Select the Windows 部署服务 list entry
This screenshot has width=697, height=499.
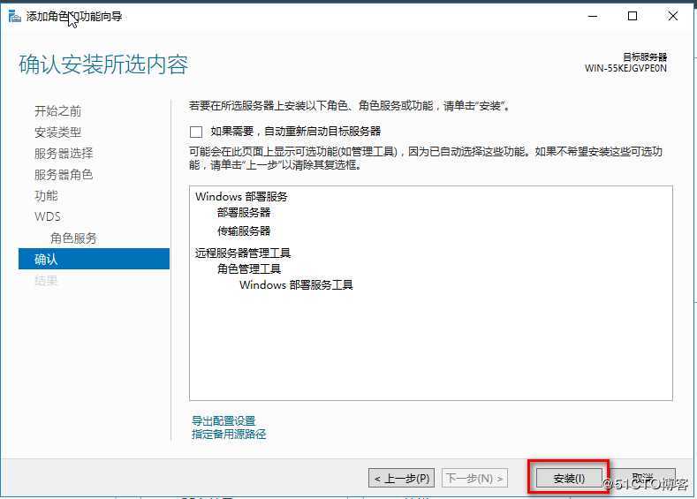(241, 196)
